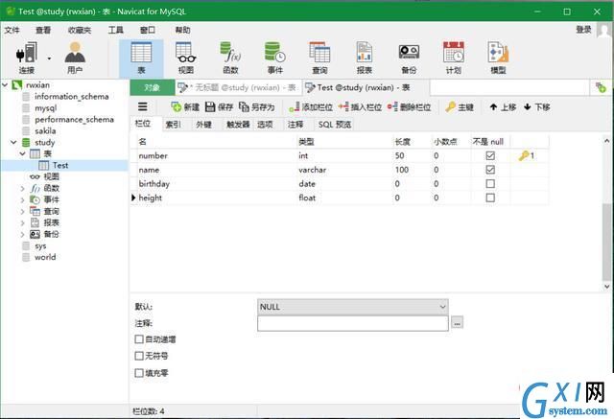The width and height of the screenshot is (614, 419).
Task: Collapse the 表 (Tables) tree node
Action: click(22, 153)
